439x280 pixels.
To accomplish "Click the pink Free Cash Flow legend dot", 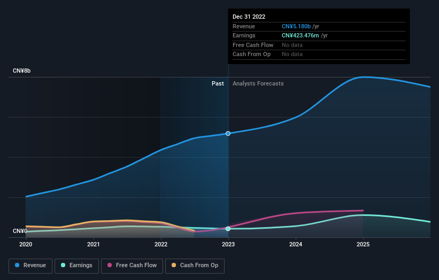I will point(110,265).
